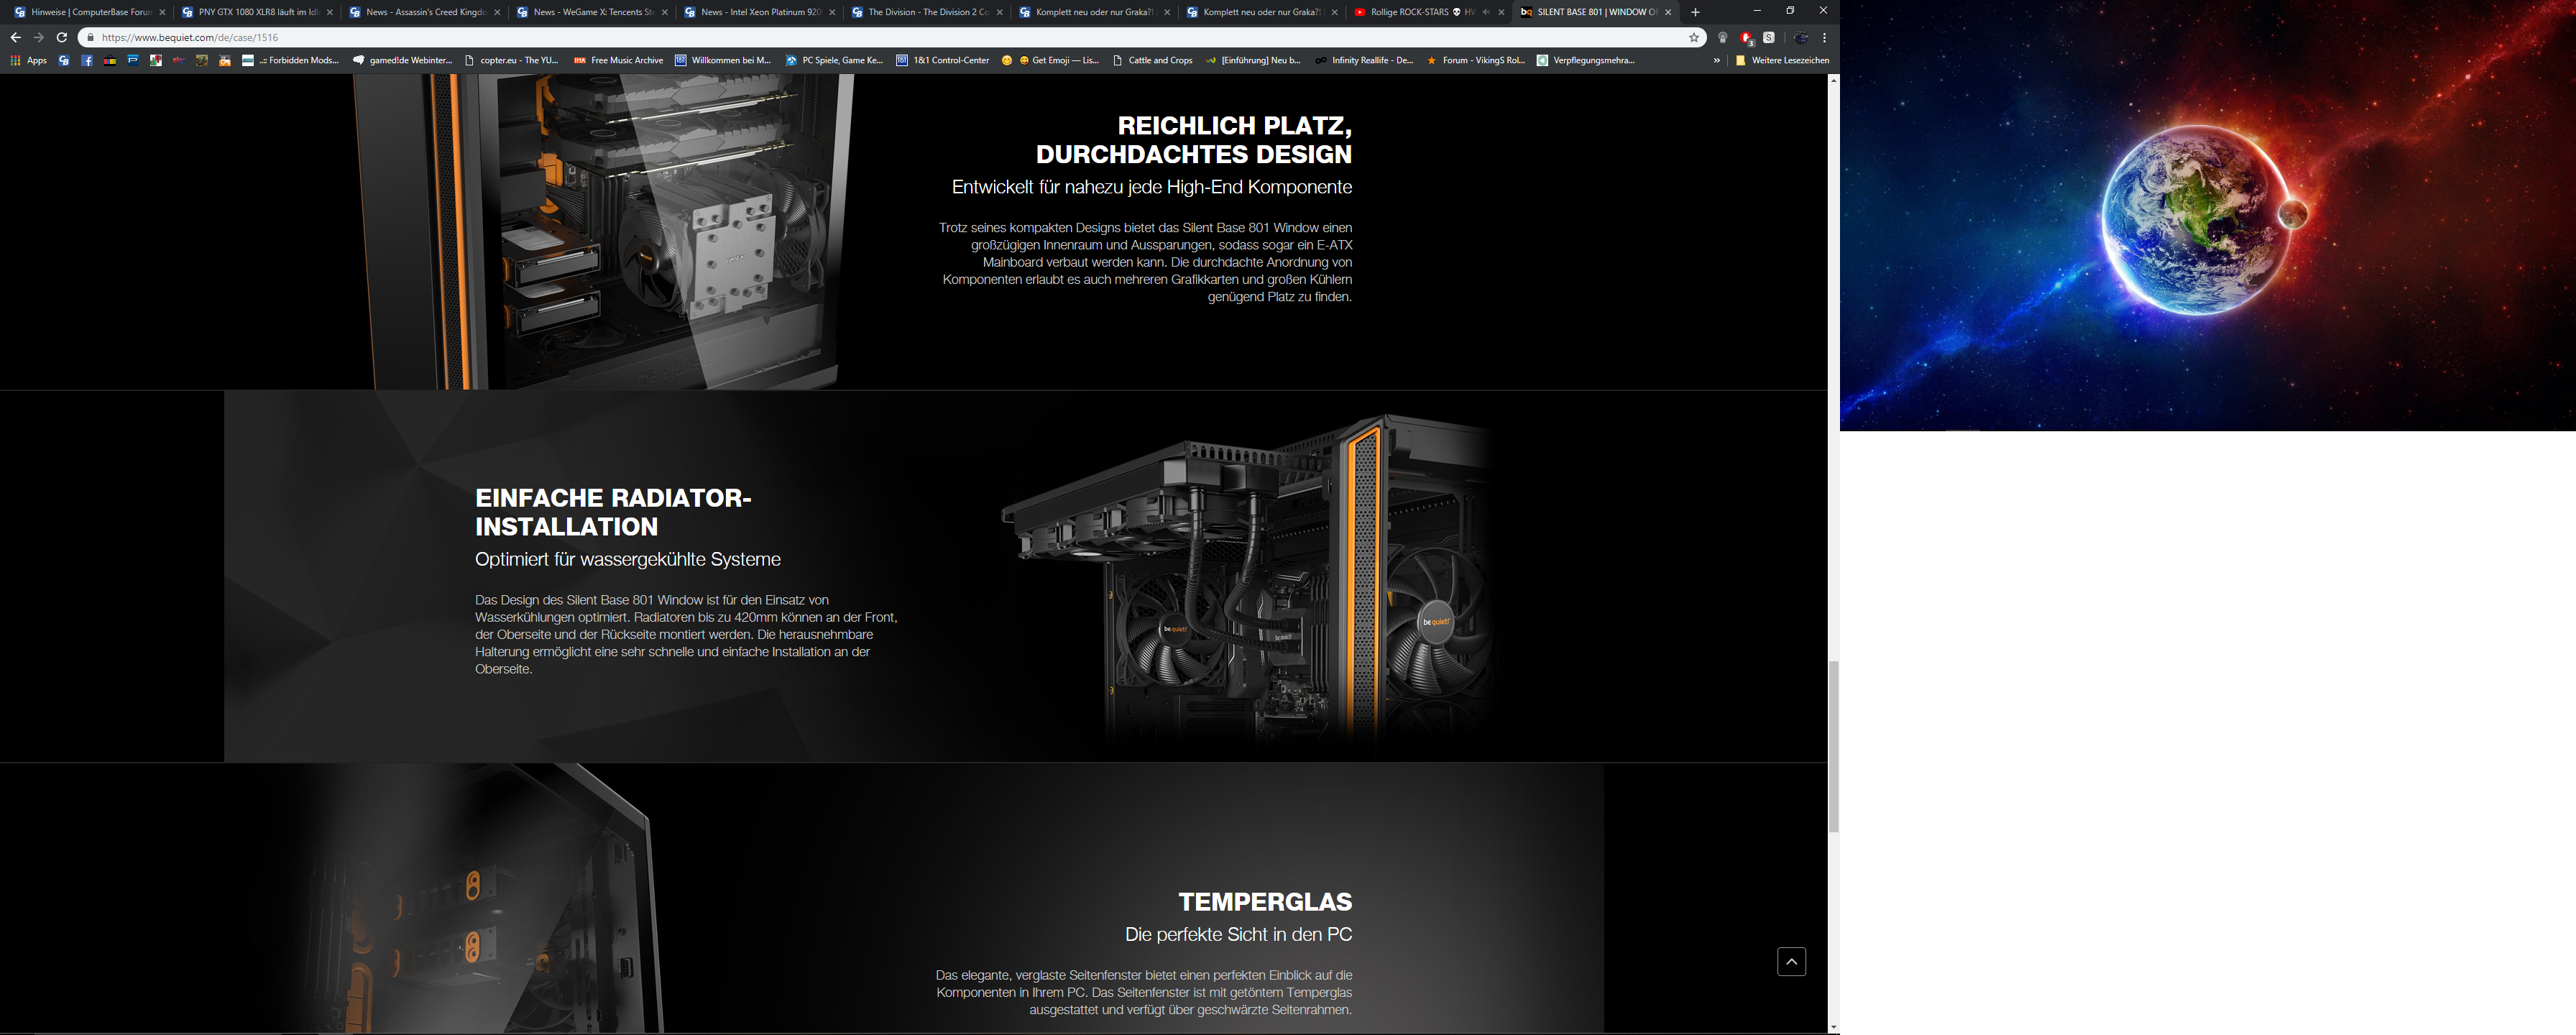
Task: Click the page vertical scrollbar thumb
Action: [x=1833, y=745]
